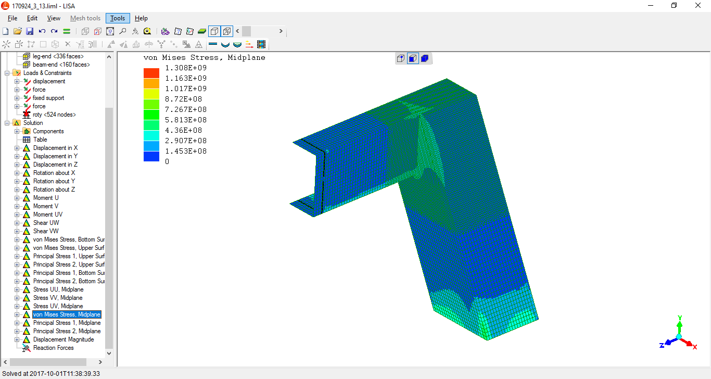
Task: Collapse the Loads & Constraints tree node
Action: [x=8, y=73]
